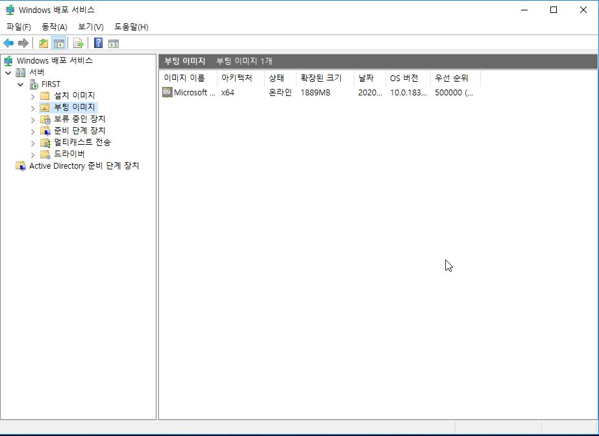Expand the 드라이버 node
599x436 pixels.
(x=33, y=155)
